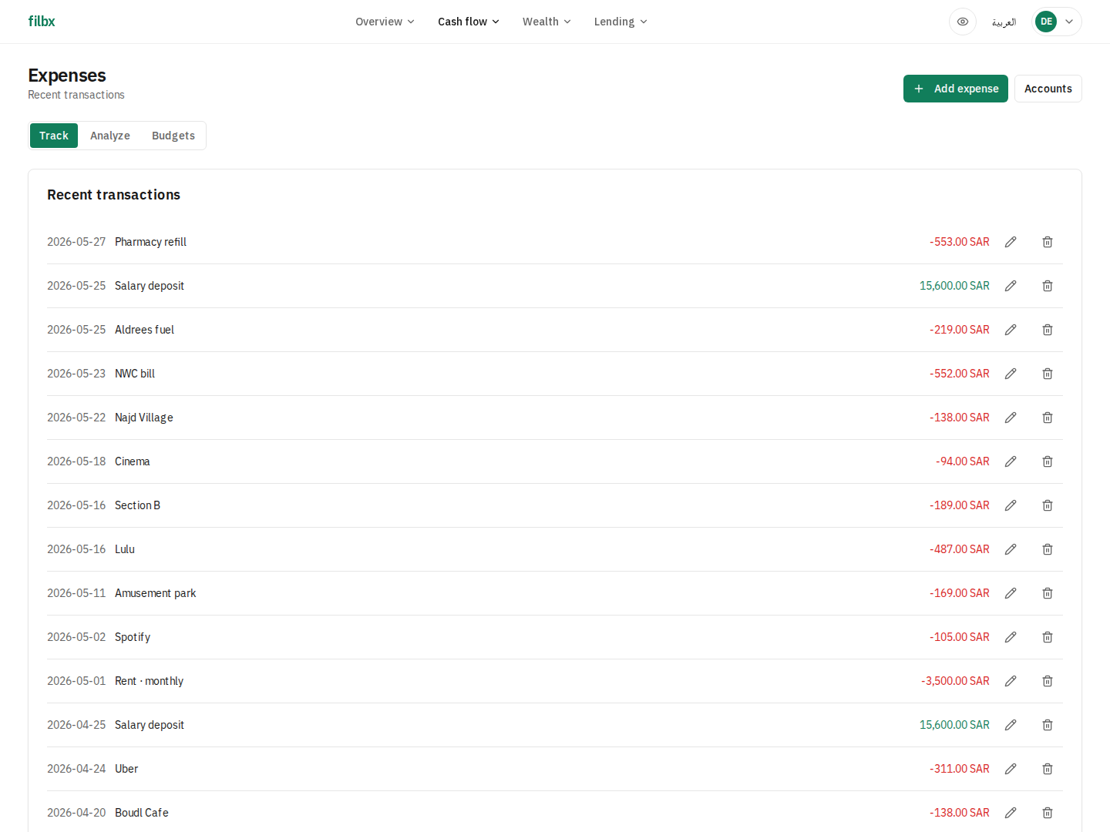Screen dimensions: 1110x832
Task: Edit the 2026-04-25 Salary deposit entry
Action: 1011,725
